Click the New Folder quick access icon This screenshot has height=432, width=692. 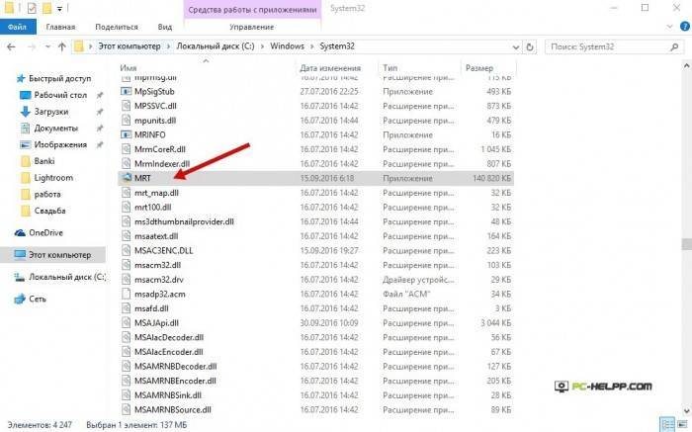click(46, 8)
